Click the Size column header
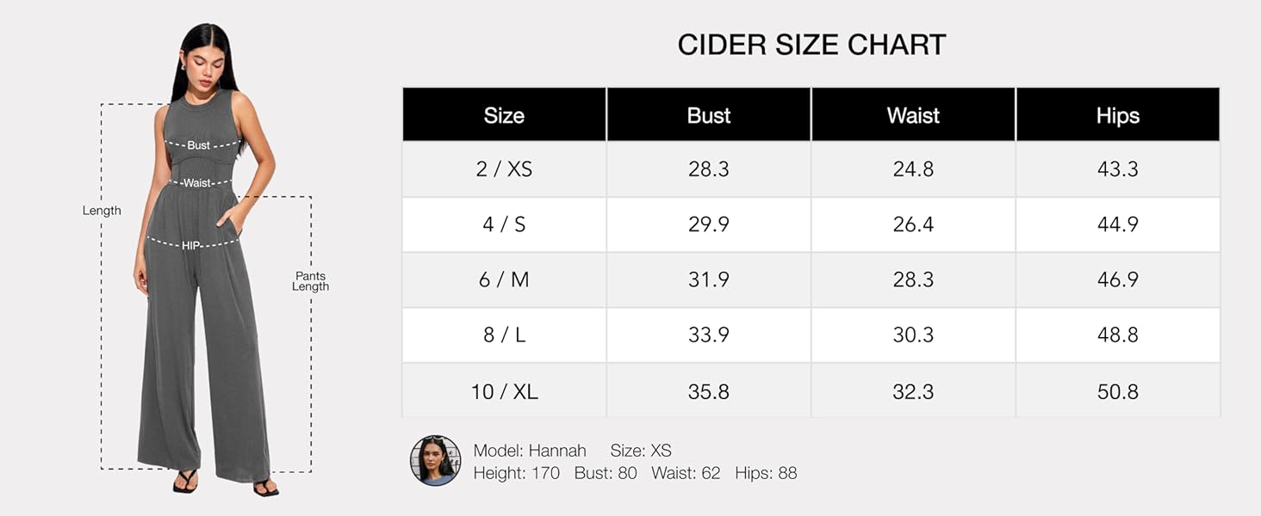Screen dimensions: 1261x516 point(504,115)
